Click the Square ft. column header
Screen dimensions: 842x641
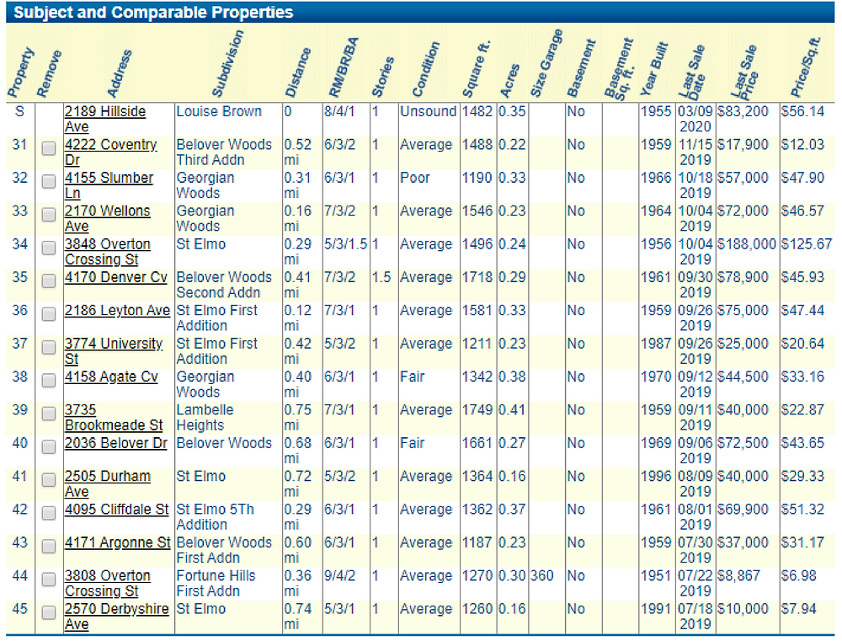[477, 69]
